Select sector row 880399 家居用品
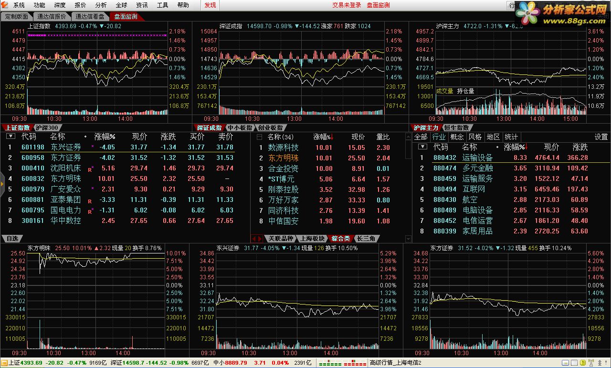This screenshot has height=368, width=611. coord(512,231)
